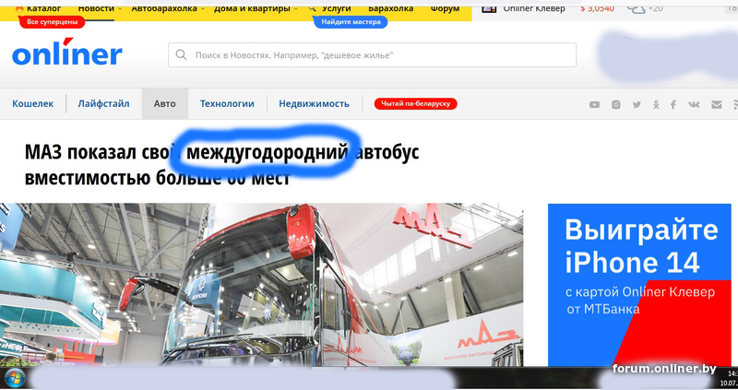Select the Недвижимость tab
The image size is (738, 390).
click(x=314, y=103)
